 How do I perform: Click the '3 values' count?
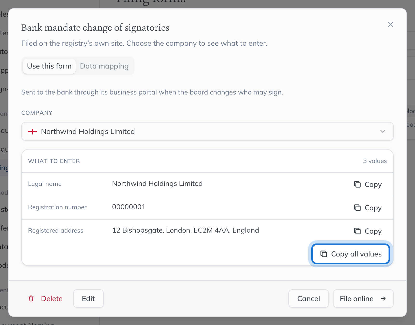click(x=375, y=161)
